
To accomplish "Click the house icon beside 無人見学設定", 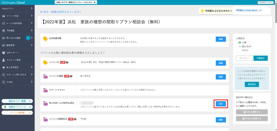I will pos(4,67).
